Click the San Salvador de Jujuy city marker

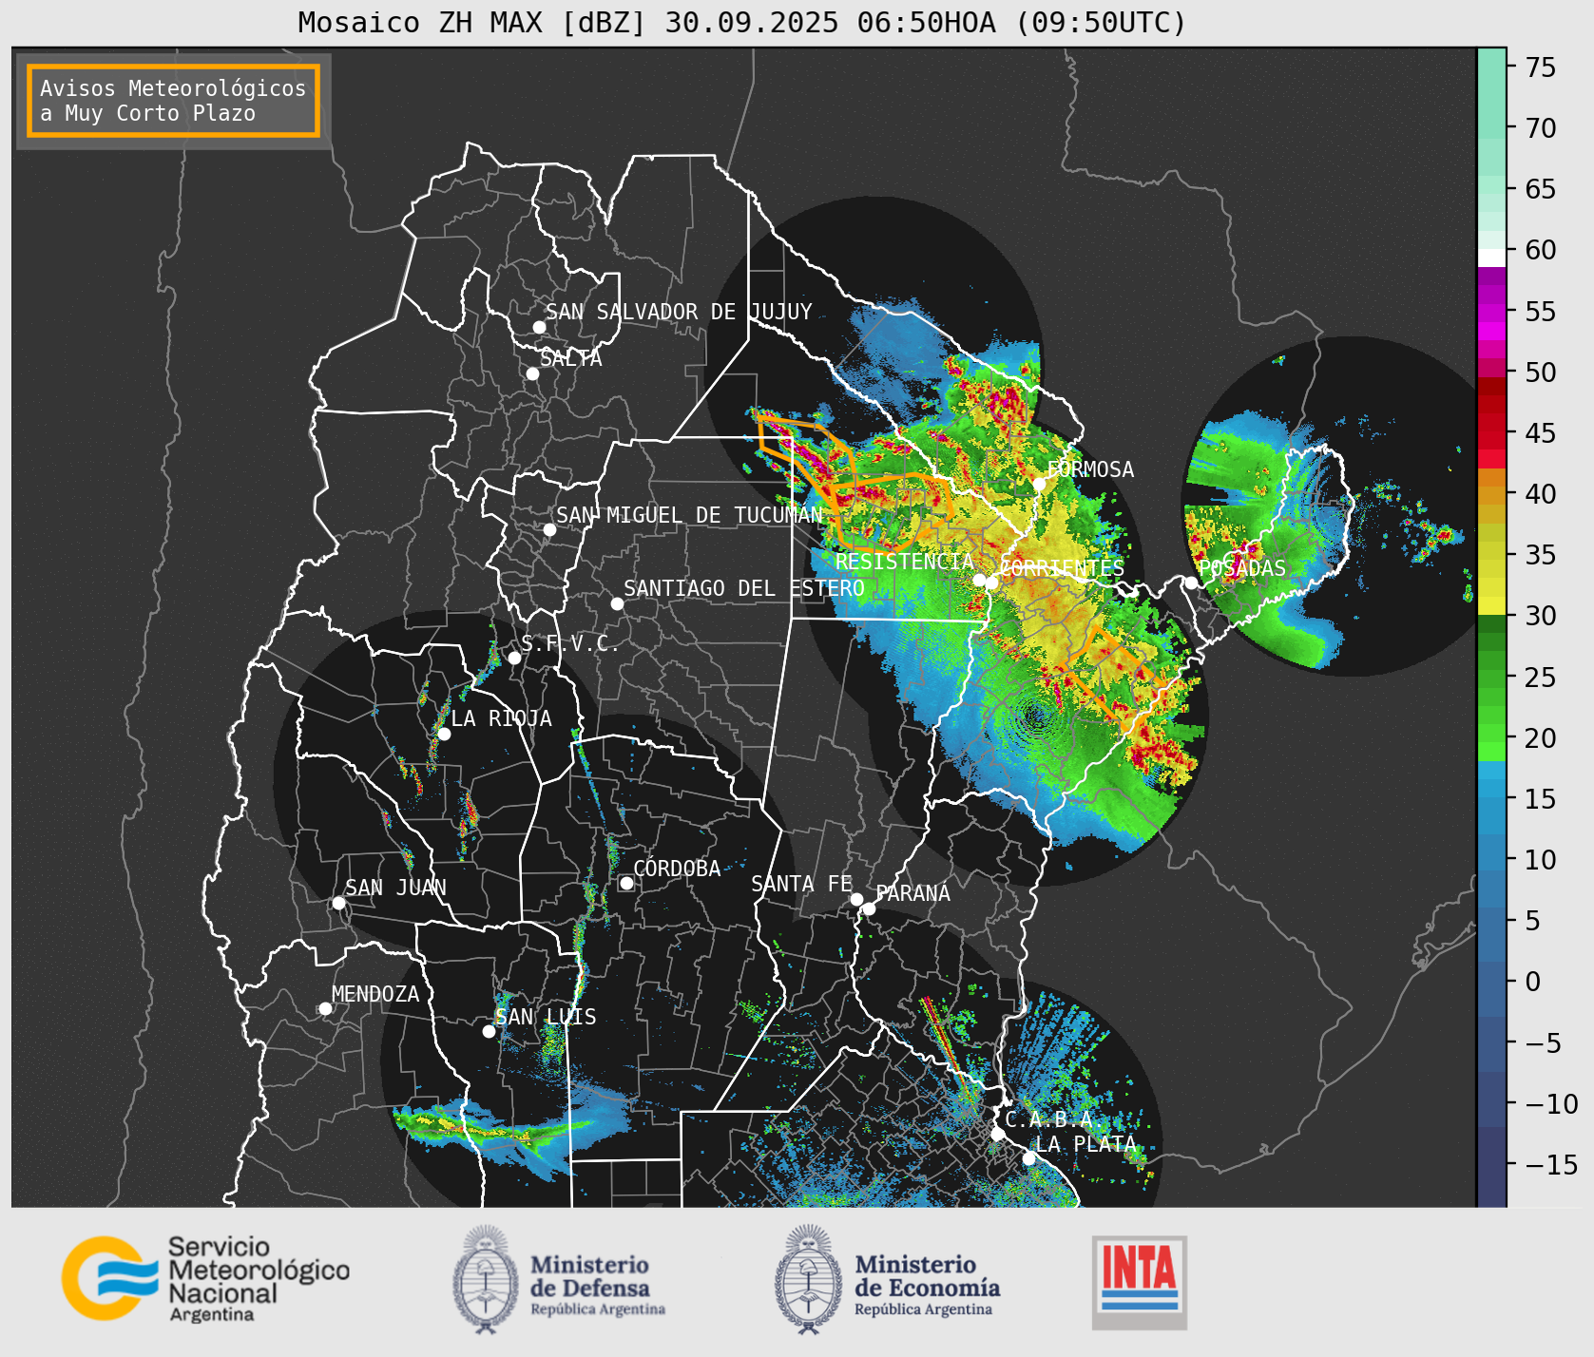539,327
